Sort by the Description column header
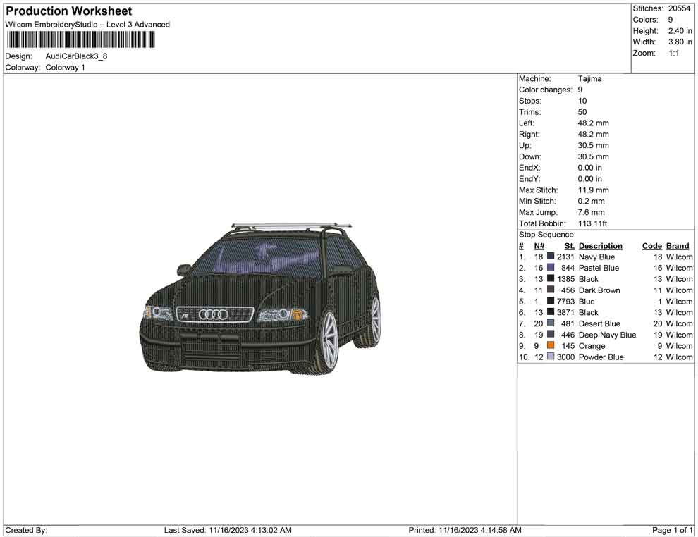The width and height of the screenshot is (698, 537). pyautogui.click(x=600, y=245)
